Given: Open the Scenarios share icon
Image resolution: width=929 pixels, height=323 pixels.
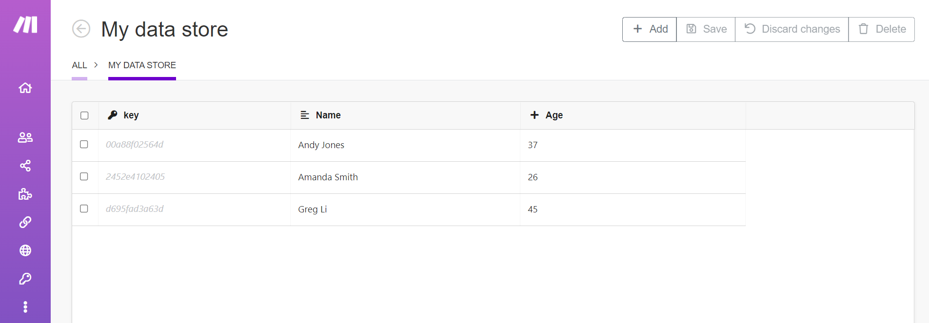Looking at the screenshot, I should click(25, 166).
